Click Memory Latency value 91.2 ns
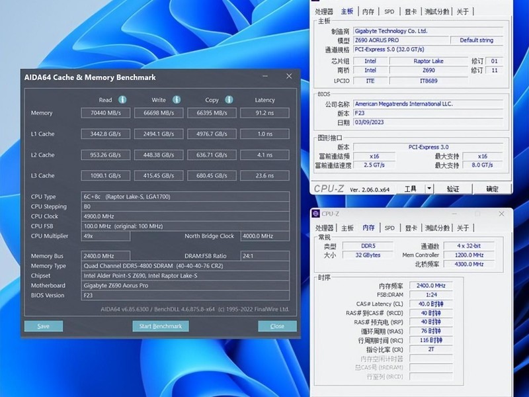Image resolution: width=529 pixels, height=397 pixels. (x=265, y=112)
